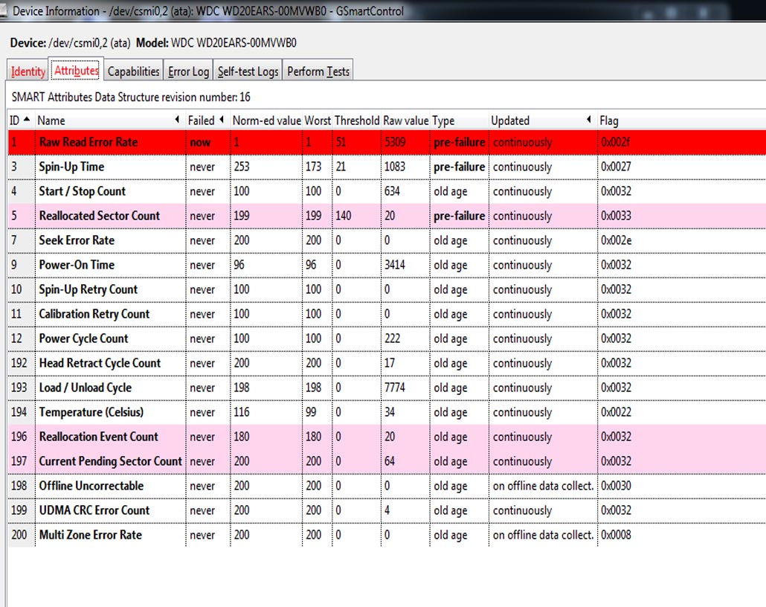Select the Seek Error Rate row

387,240
